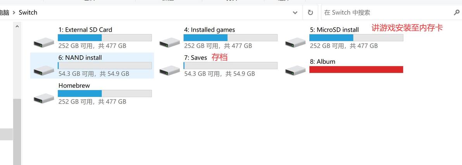Click the Switch breadcrumb in address bar
462x165 pixels.
[x=28, y=12]
